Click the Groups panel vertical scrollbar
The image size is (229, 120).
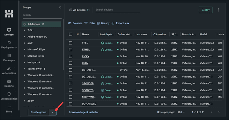click(x=63, y=44)
